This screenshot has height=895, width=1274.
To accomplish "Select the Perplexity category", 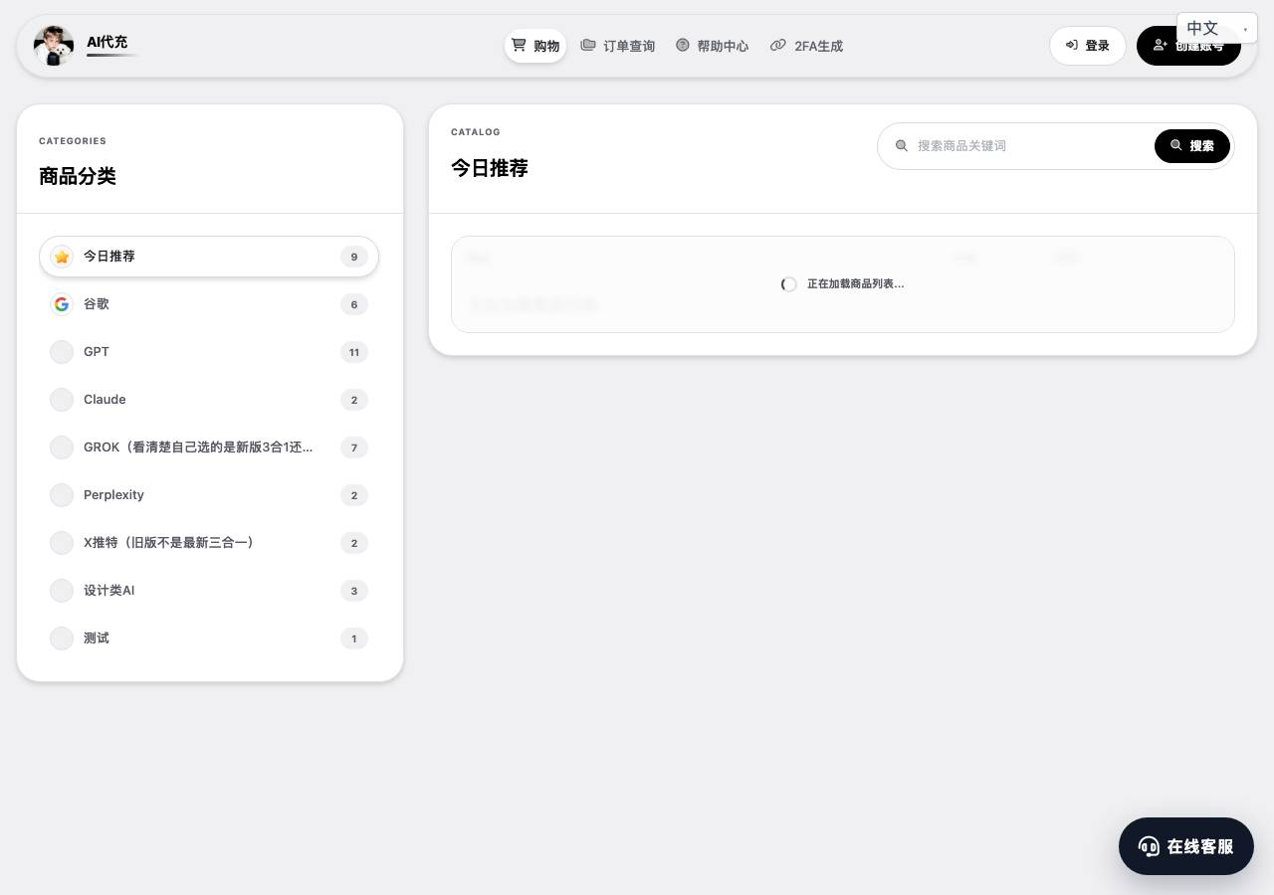I will point(209,495).
